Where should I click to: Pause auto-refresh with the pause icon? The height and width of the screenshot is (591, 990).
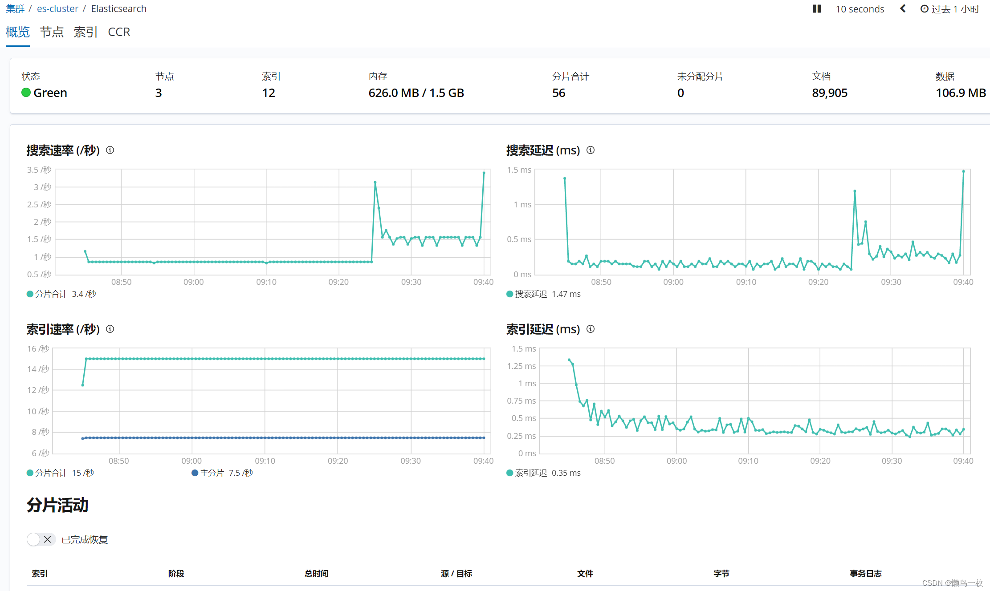click(x=817, y=9)
